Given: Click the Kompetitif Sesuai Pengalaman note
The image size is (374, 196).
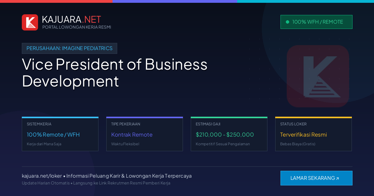Looking at the screenshot, I should point(223,144).
